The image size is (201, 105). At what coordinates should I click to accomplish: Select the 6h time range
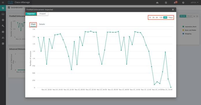pyautogui.click(x=157, y=17)
